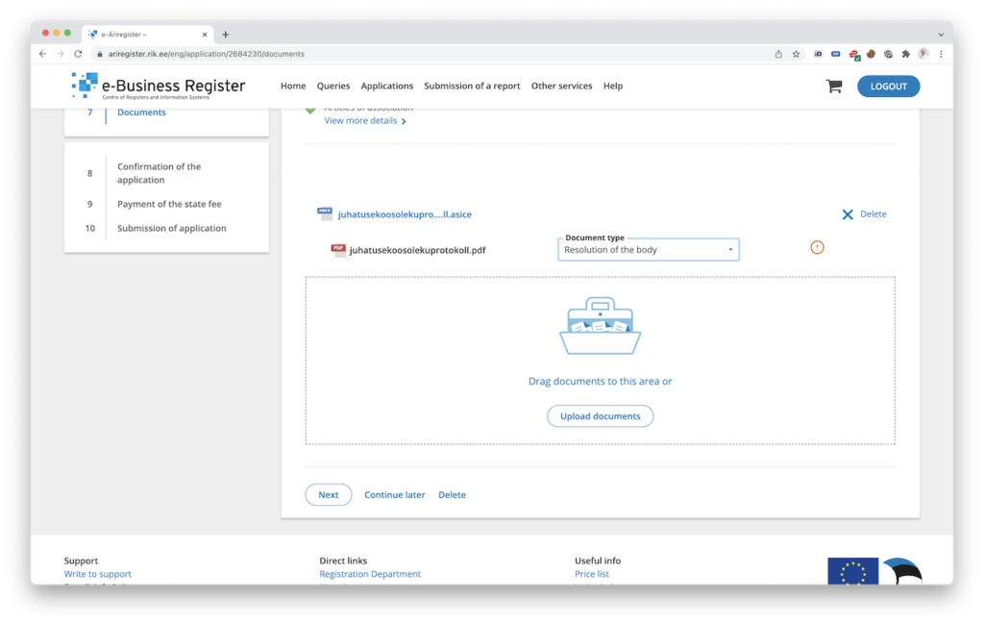Open the shopping cart icon
The height and width of the screenshot is (625, 984).
[833, 87]
